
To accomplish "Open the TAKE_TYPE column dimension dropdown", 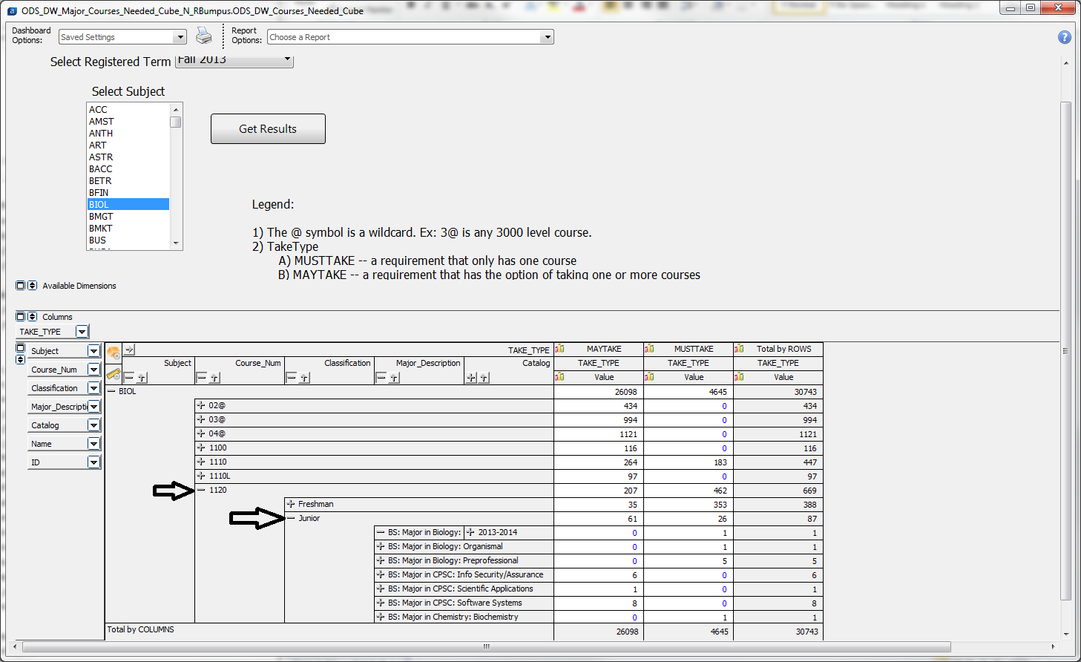I will (x=82, y=332).
